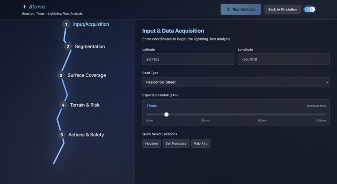
Task: Toggle the dark mode switch
Action: point(309,9)
